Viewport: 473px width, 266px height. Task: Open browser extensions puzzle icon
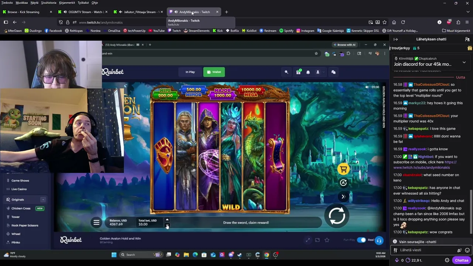point(458,22)
